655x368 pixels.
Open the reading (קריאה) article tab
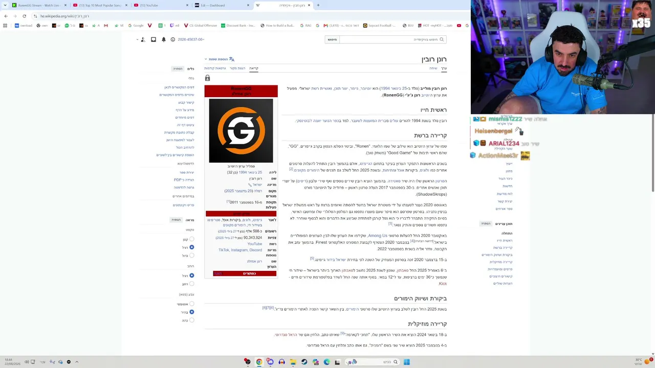pos(254,68)
